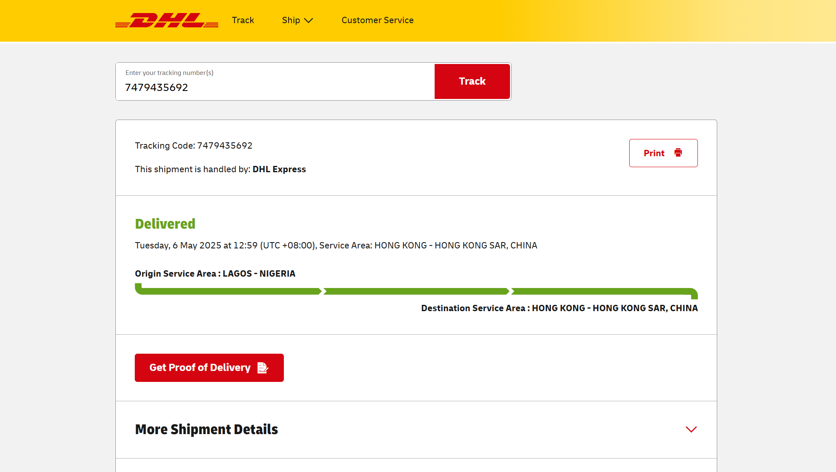Click the More Shipment Details heading
The image size is (836, 472).
click(x=206, y=429)
